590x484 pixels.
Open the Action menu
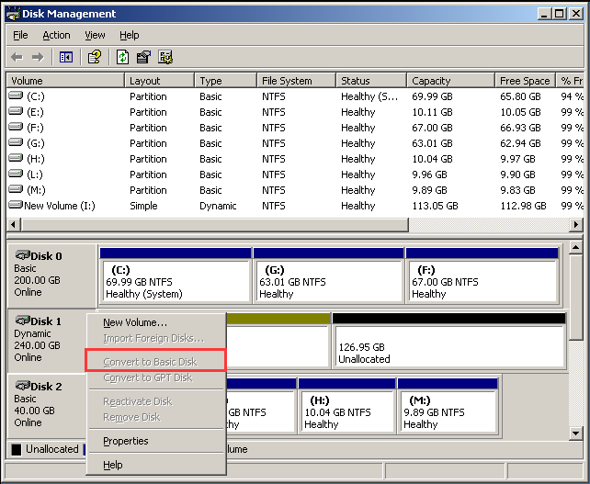[56, 35]
